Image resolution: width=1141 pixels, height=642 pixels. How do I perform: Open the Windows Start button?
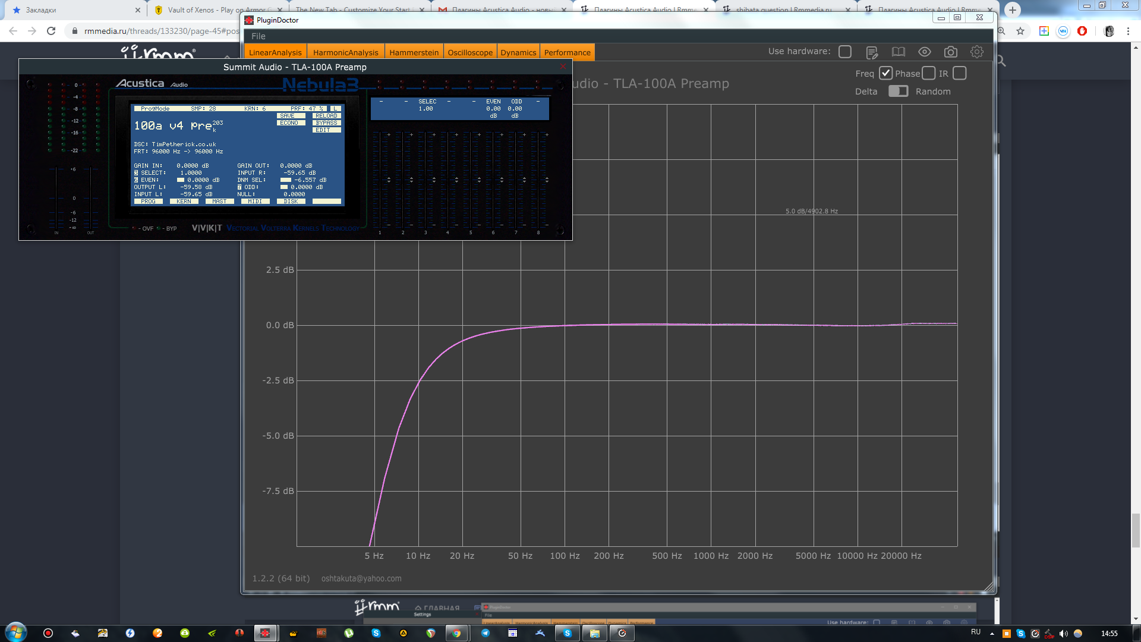click(x=16, y=632)
